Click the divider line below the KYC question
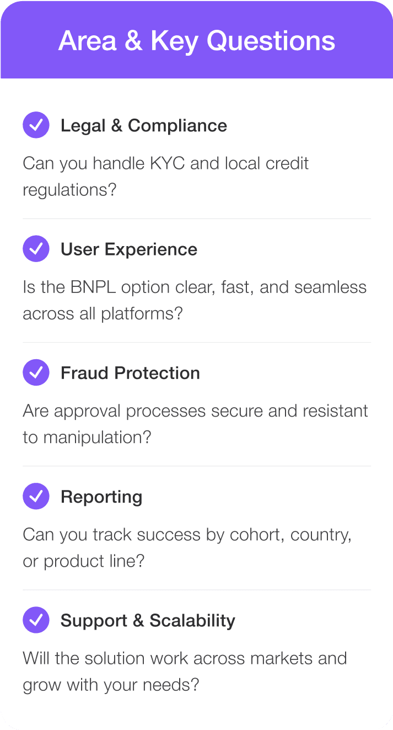 [x=196, y=219]
